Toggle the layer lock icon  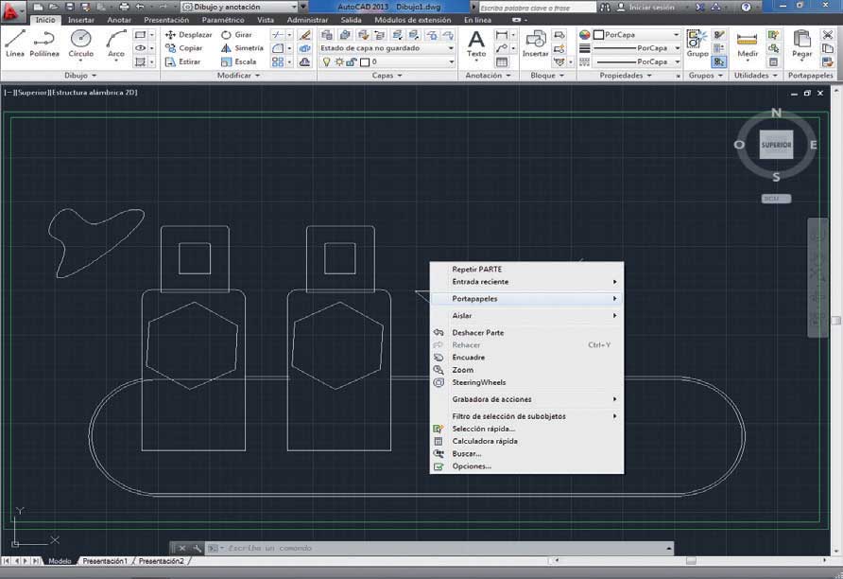click(x=352, y=61)
